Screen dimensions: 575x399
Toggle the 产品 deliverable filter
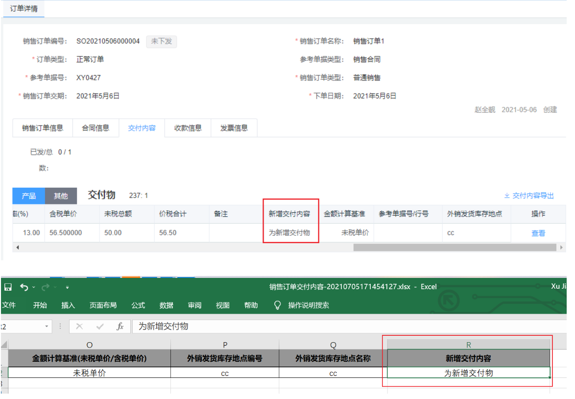click(x=28, y=196)
